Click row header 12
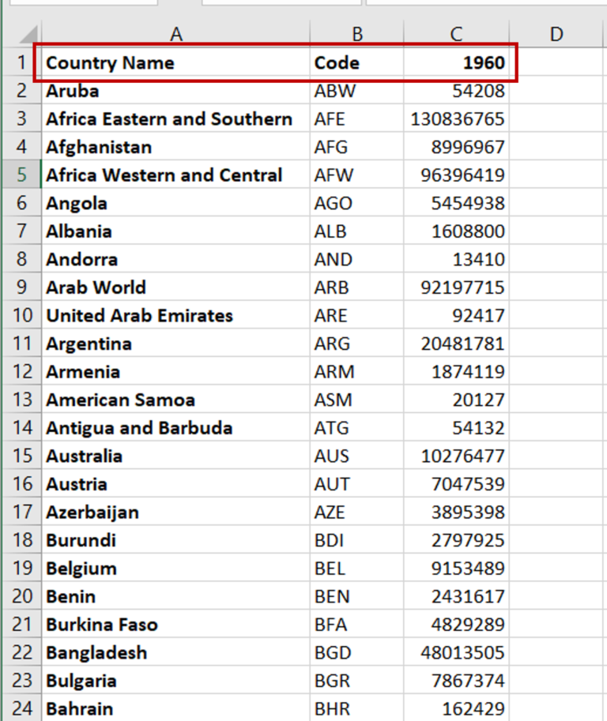 (21, 371)
